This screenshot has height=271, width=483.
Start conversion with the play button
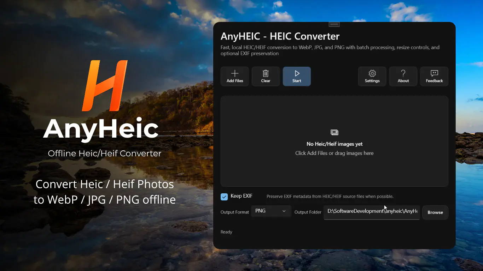pos(297,76)
